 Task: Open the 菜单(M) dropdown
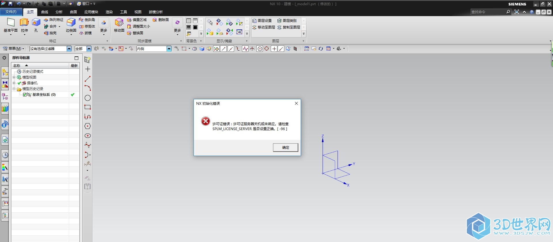click(x=14, y=49)
